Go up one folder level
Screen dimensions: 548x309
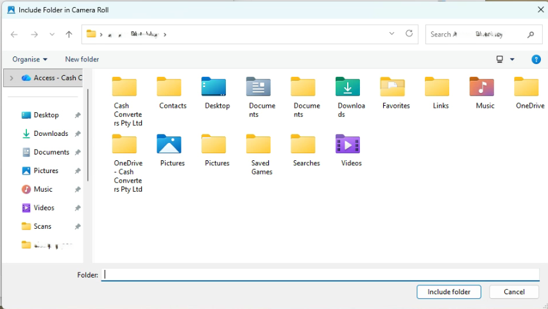point(69,34)
